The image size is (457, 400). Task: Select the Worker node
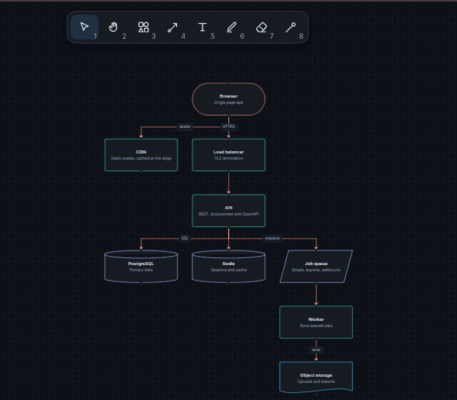[317, 322]
